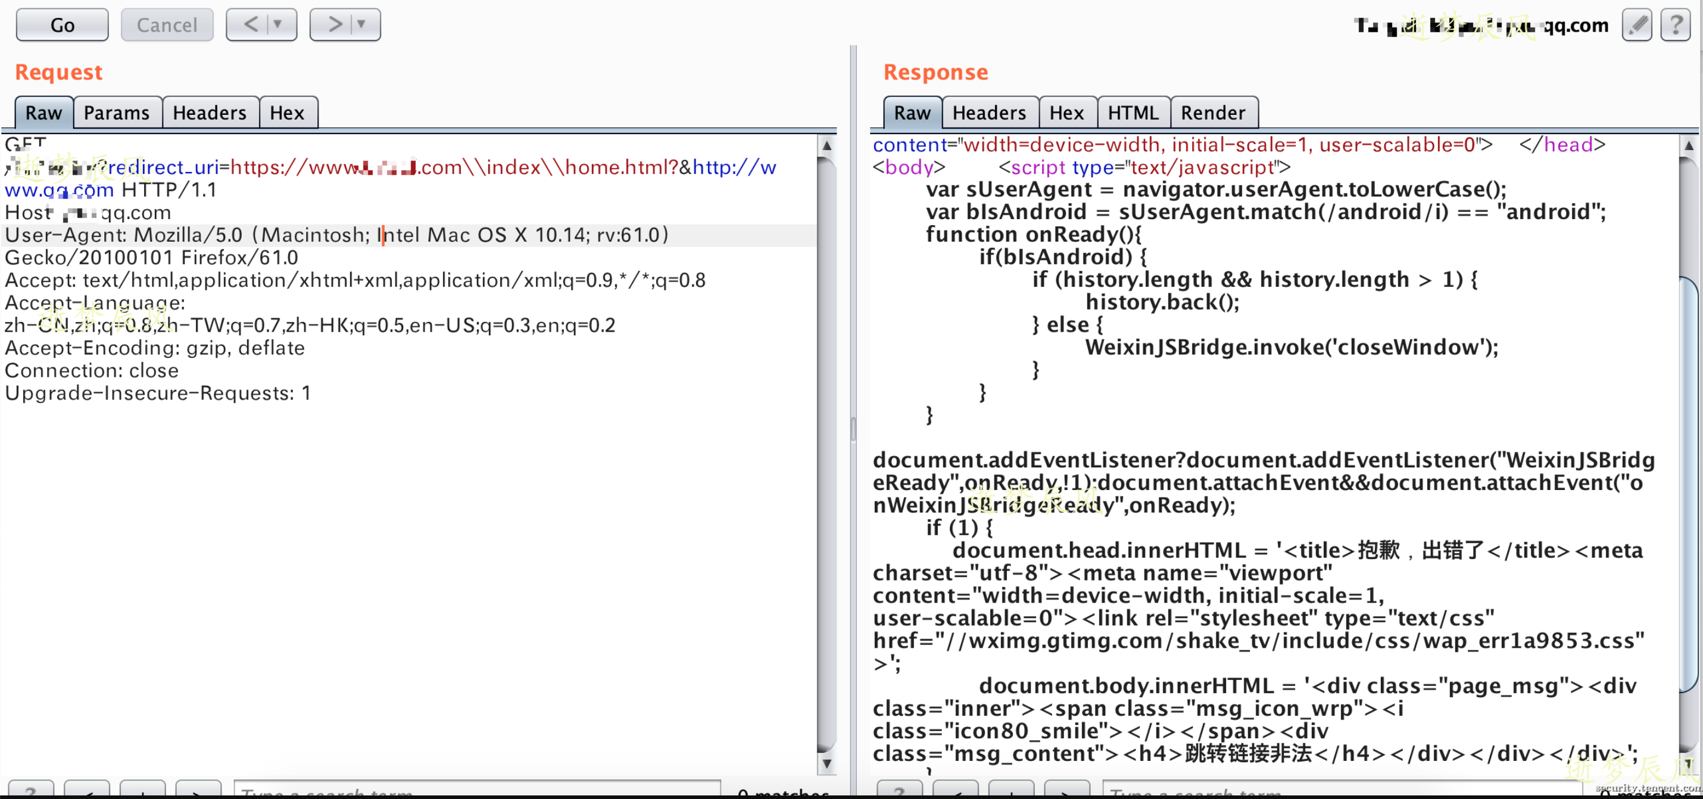Screen dimensions: 1703x799
Task: Click the Go button to send request
Action: [62, 25]
